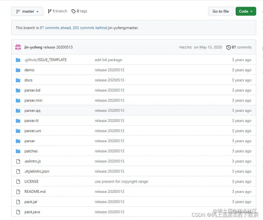Click the file icon for LICENSE
Screen dimensions: 263x220
(x=18, y=182)
